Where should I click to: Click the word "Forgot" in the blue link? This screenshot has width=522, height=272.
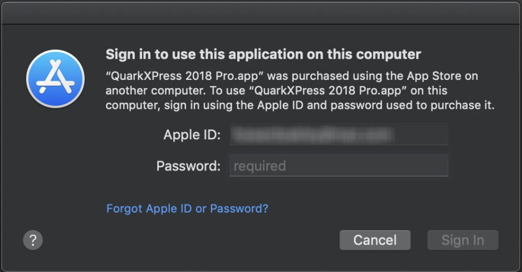(124, 209)
